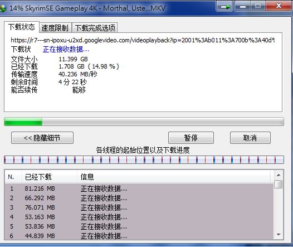
Task: Click the 传输速度 label
Action: click(x=25, y=74)
